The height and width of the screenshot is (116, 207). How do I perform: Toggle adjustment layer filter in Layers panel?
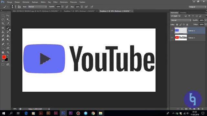(x=190, y=16)
